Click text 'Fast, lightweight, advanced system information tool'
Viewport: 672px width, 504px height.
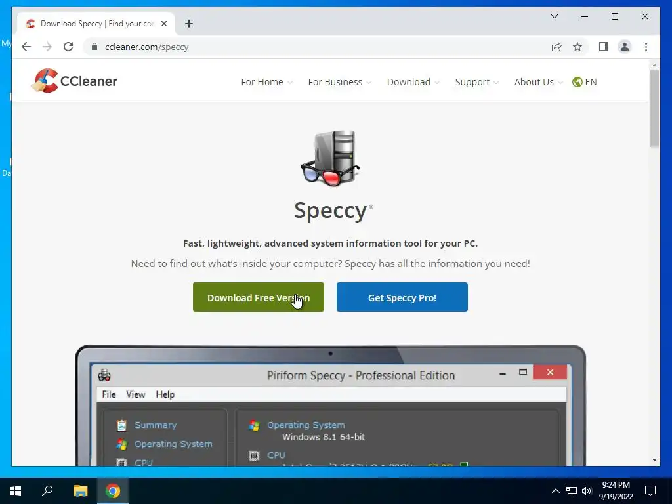tap(302, 243)
